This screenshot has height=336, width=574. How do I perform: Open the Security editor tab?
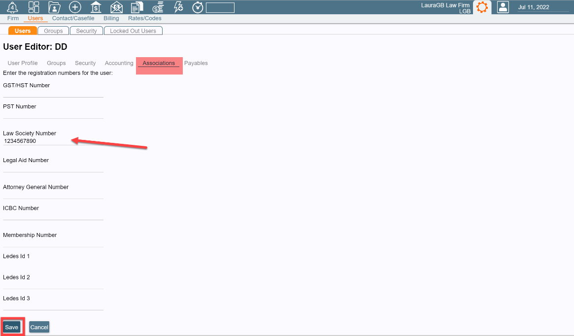pyautogui.click(x=85, y=63)
